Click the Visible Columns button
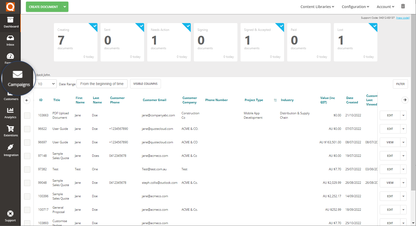 tap(145, 84)
